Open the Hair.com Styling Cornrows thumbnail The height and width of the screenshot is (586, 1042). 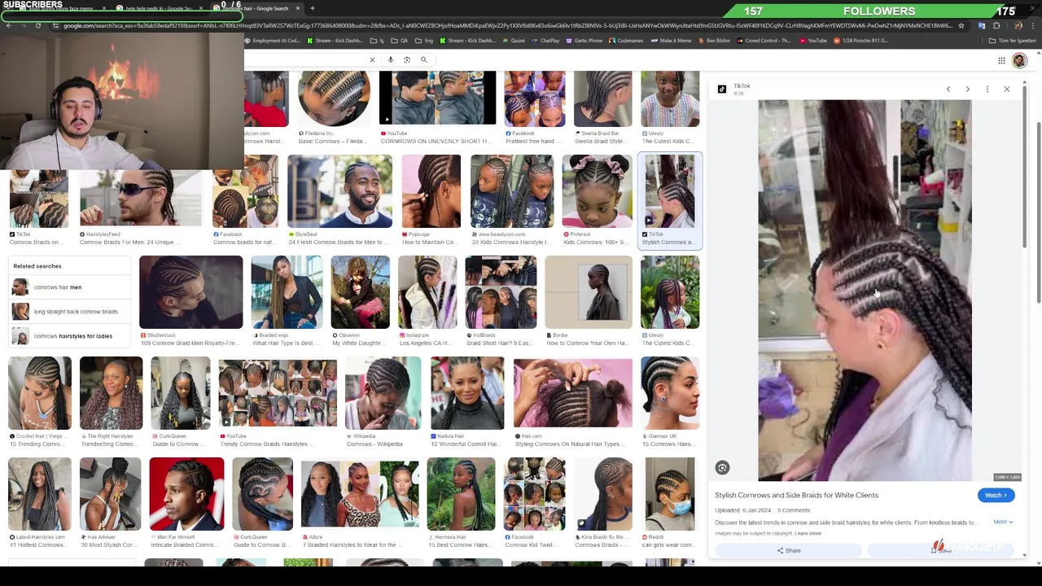[572, 393]
